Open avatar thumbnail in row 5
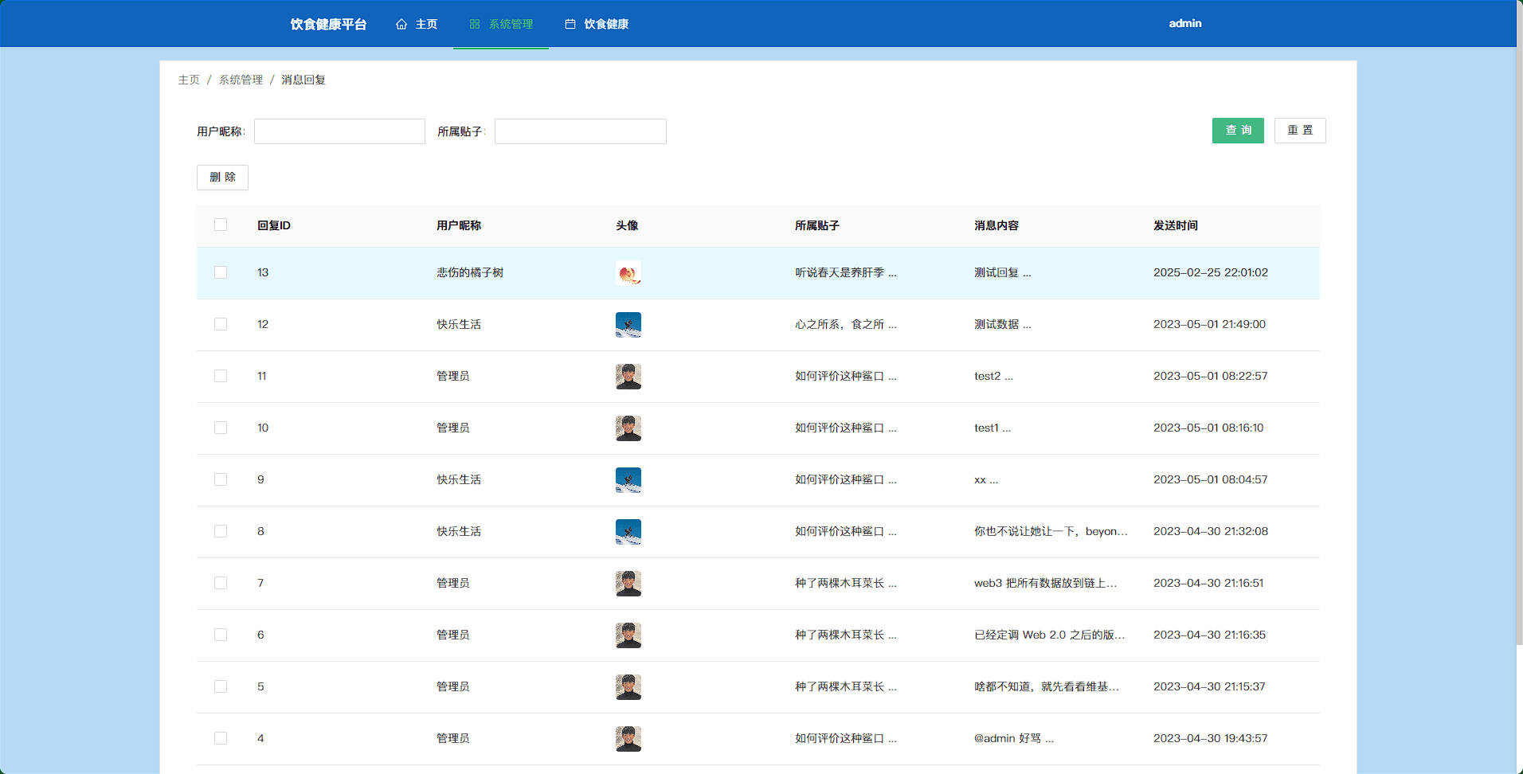Image resolution: width=1523 pixels, height=774 pixels. pos(628,687)
